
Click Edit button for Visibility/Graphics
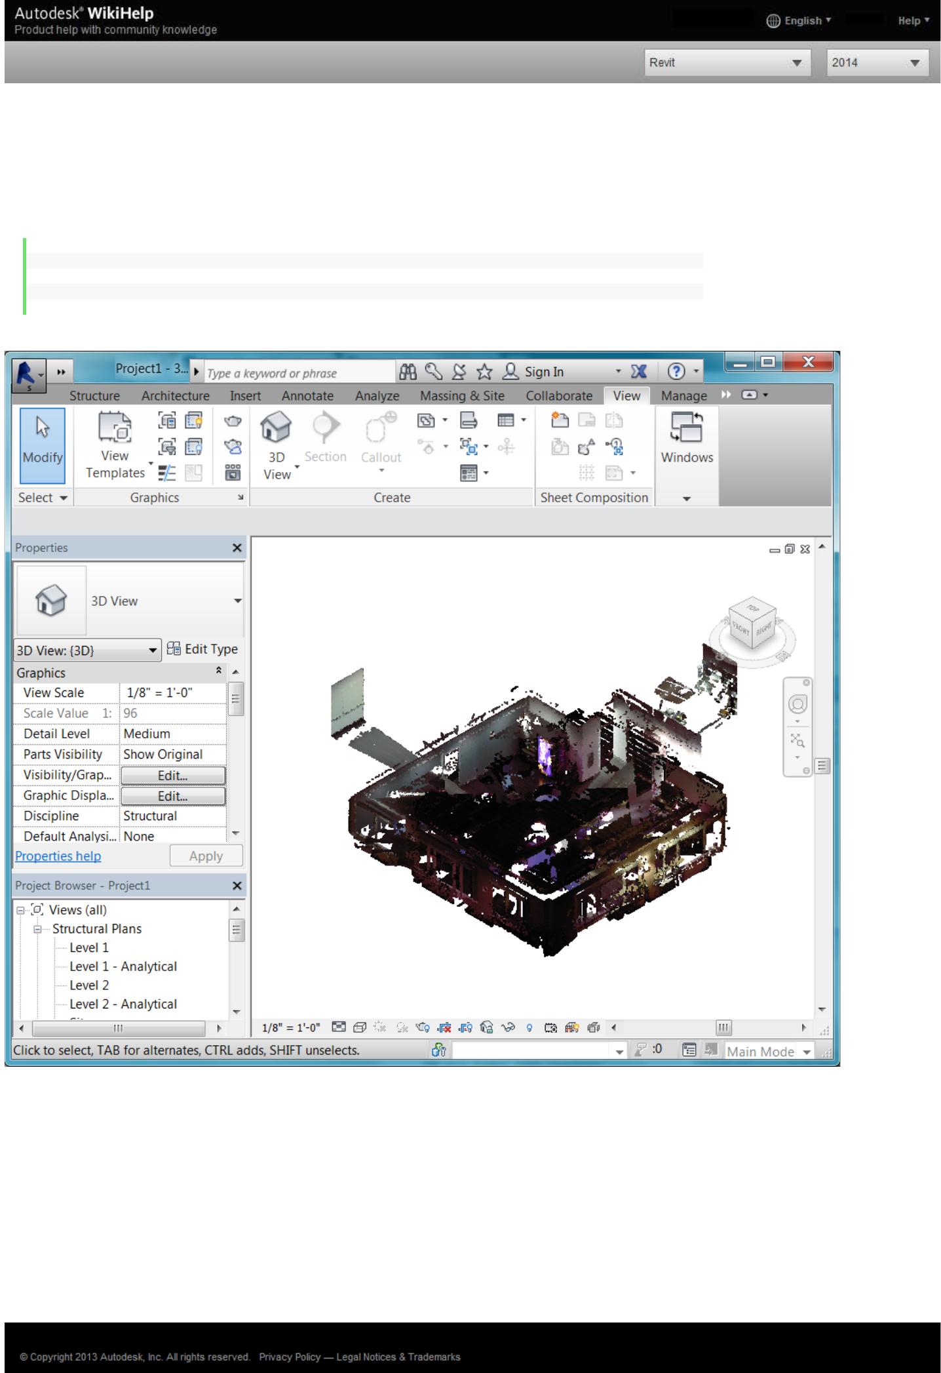(173, 775)
